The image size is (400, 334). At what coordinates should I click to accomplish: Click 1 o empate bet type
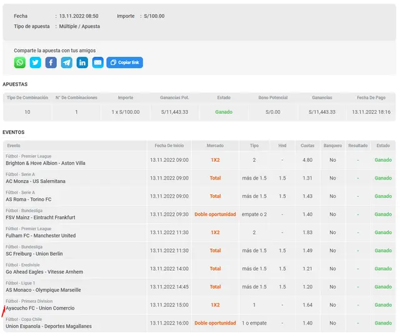[x=254, y=323]
